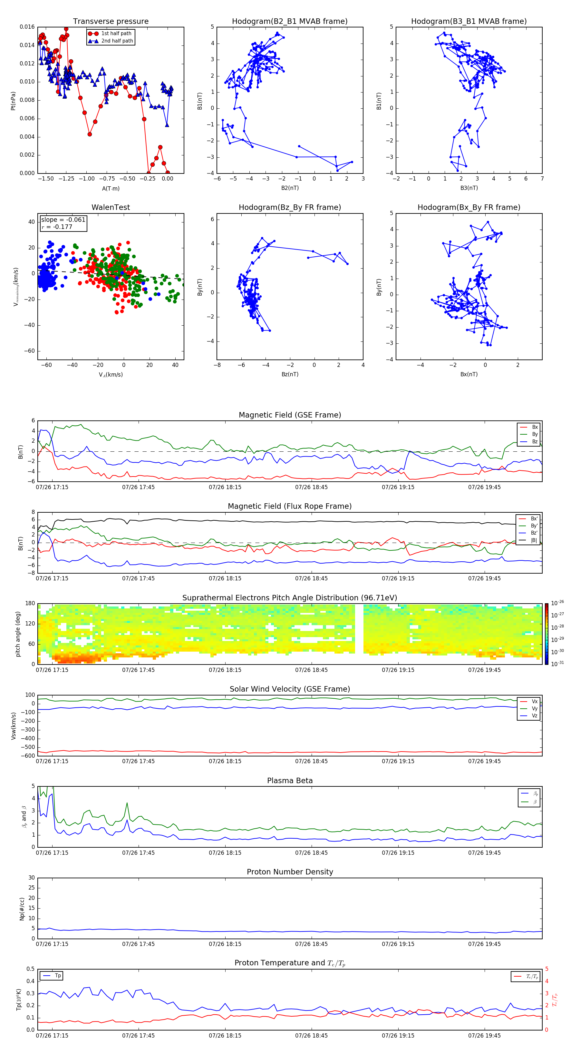
Task: Click the "Np(#/cc)" y-axis label
Action: (x=22, y=909)
